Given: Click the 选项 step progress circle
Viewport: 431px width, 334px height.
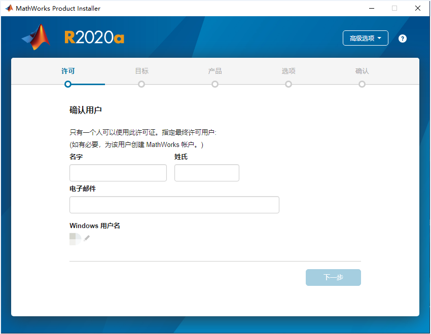Looking at the screenshot, I should click(289, 84).
